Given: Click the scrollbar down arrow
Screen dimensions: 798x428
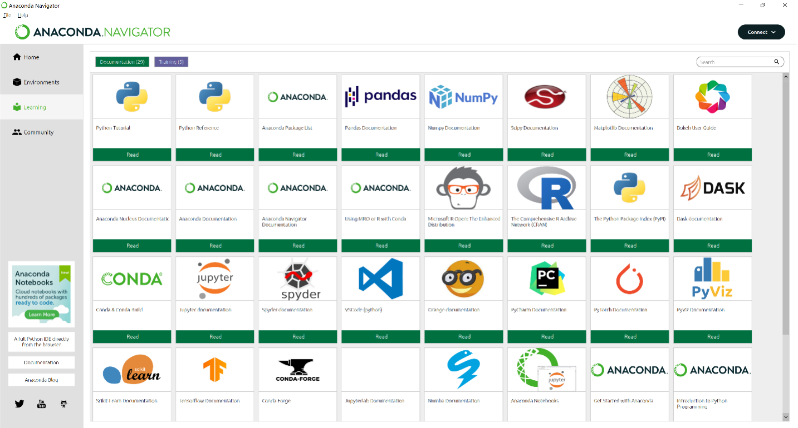Looking at the screenshot, I should click(x=786, y=416).
